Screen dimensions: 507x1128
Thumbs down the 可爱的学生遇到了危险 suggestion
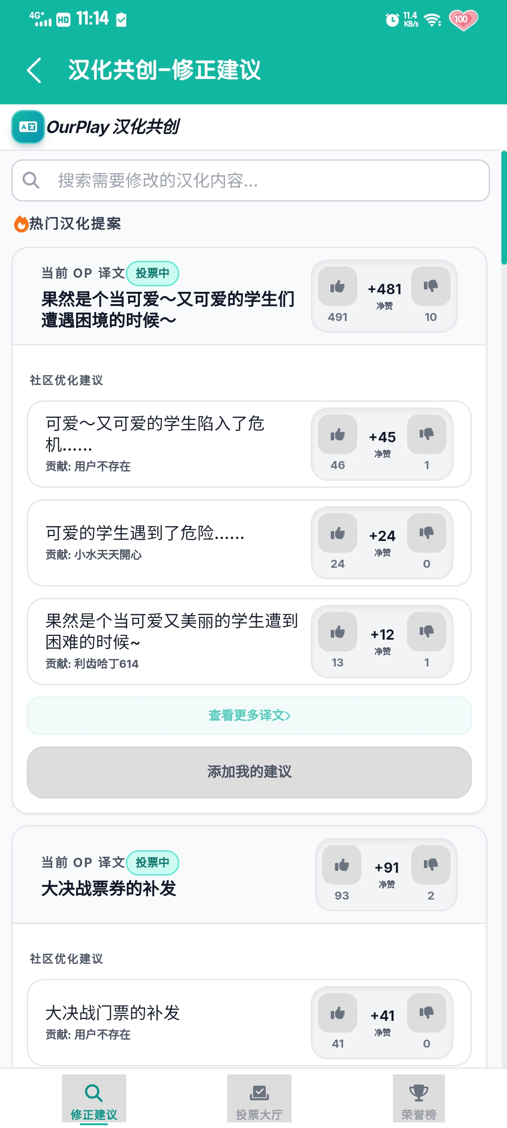426,533
